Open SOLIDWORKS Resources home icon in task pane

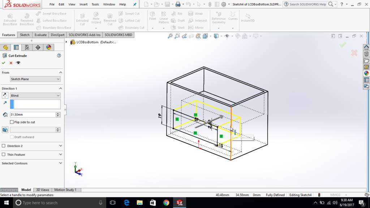(x=366, y=47)
